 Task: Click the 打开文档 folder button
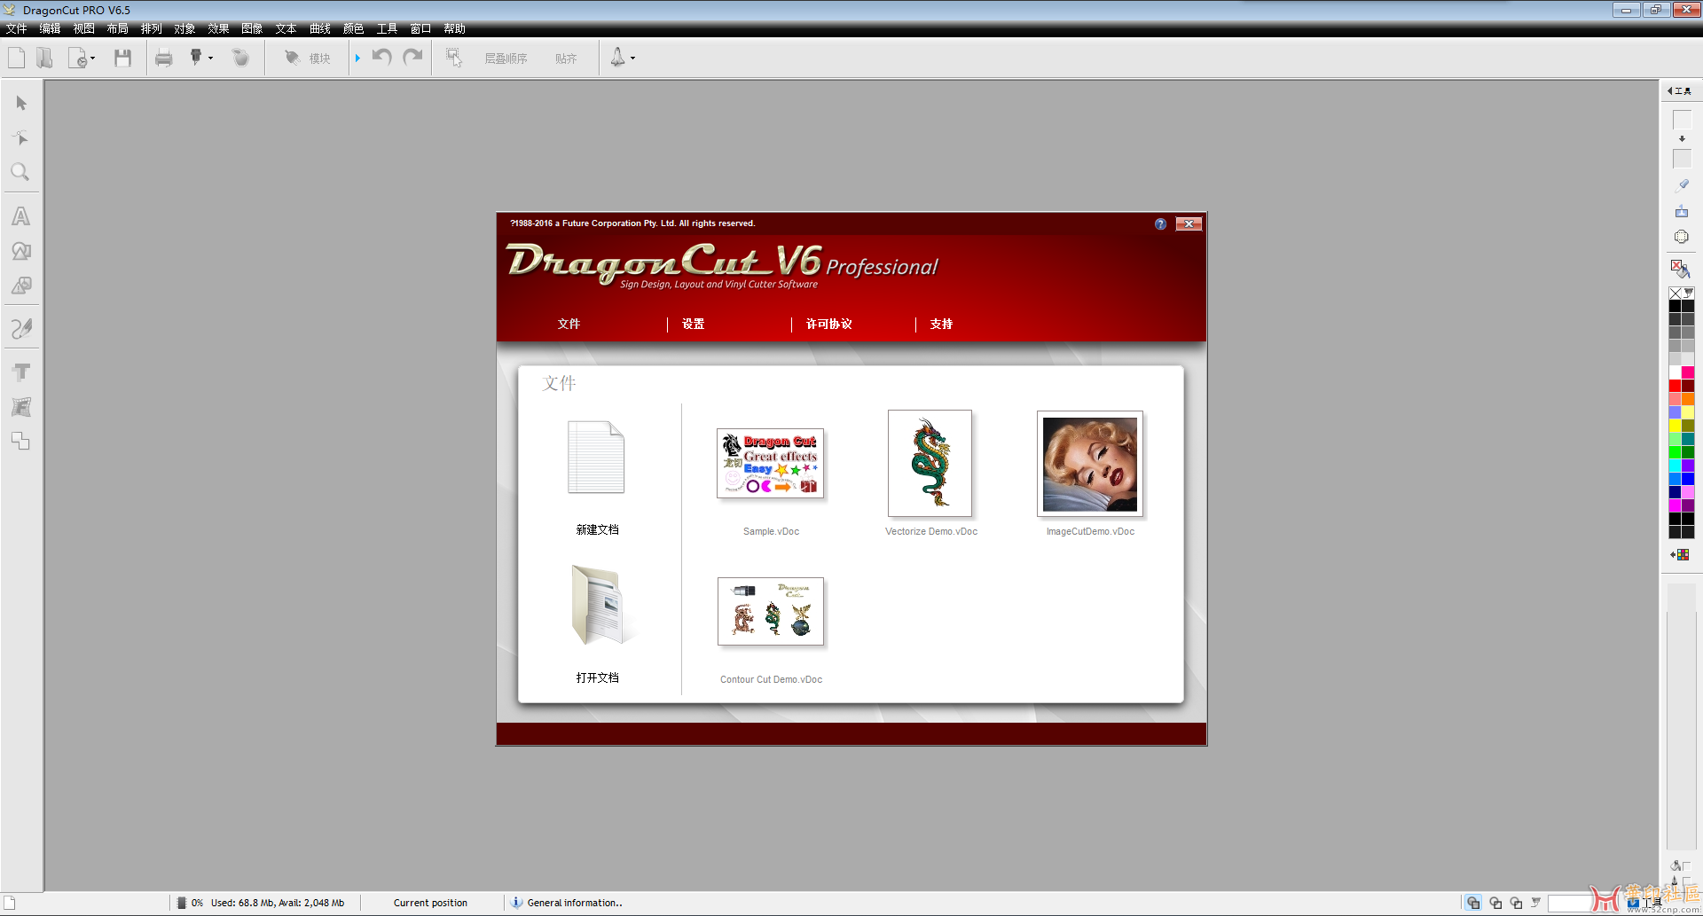tap(597, 624)
